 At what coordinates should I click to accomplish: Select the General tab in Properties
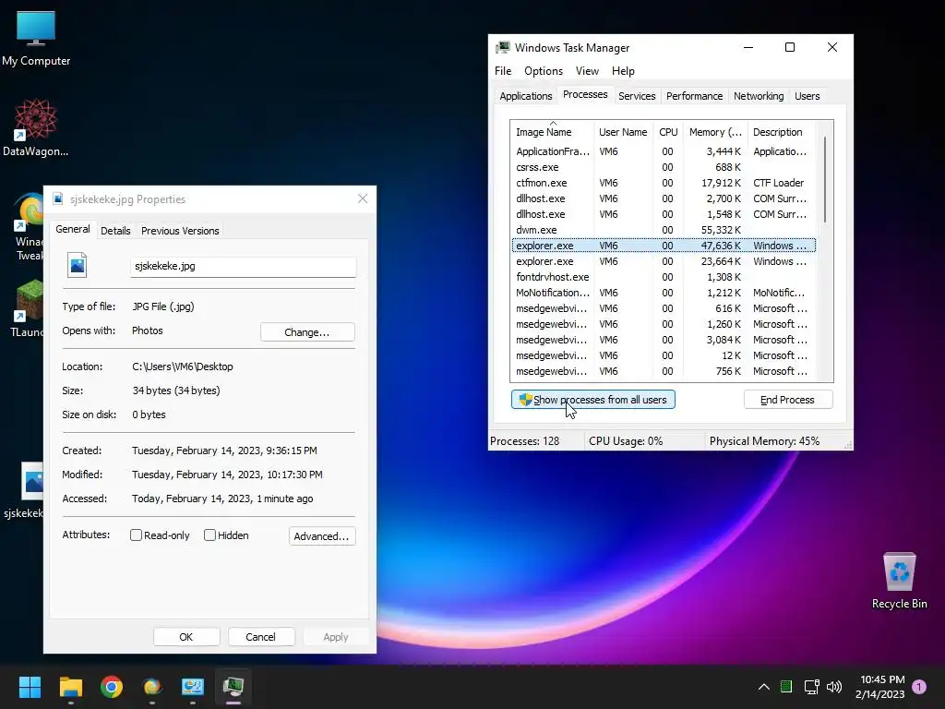tap(73, 229)
